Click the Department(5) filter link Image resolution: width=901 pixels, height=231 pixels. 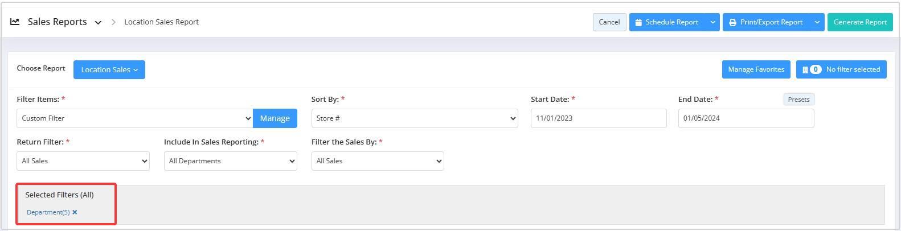tap(48, 212)
